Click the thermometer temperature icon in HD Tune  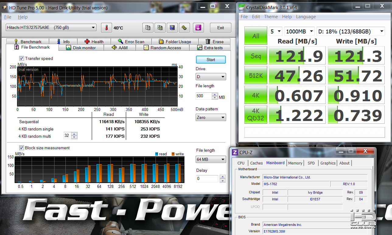[107, 28]
